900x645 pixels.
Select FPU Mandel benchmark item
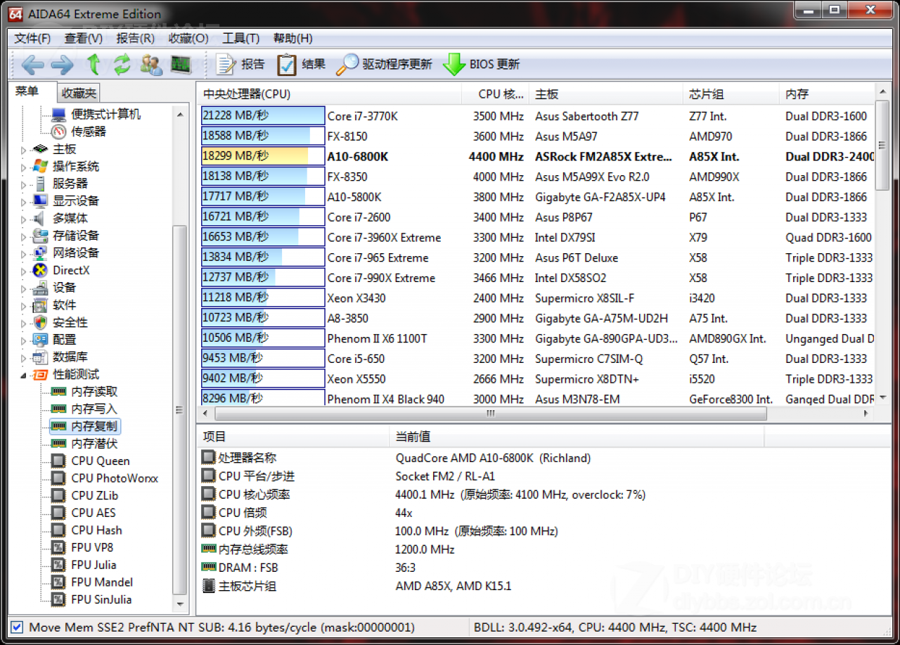pos(101,582)
